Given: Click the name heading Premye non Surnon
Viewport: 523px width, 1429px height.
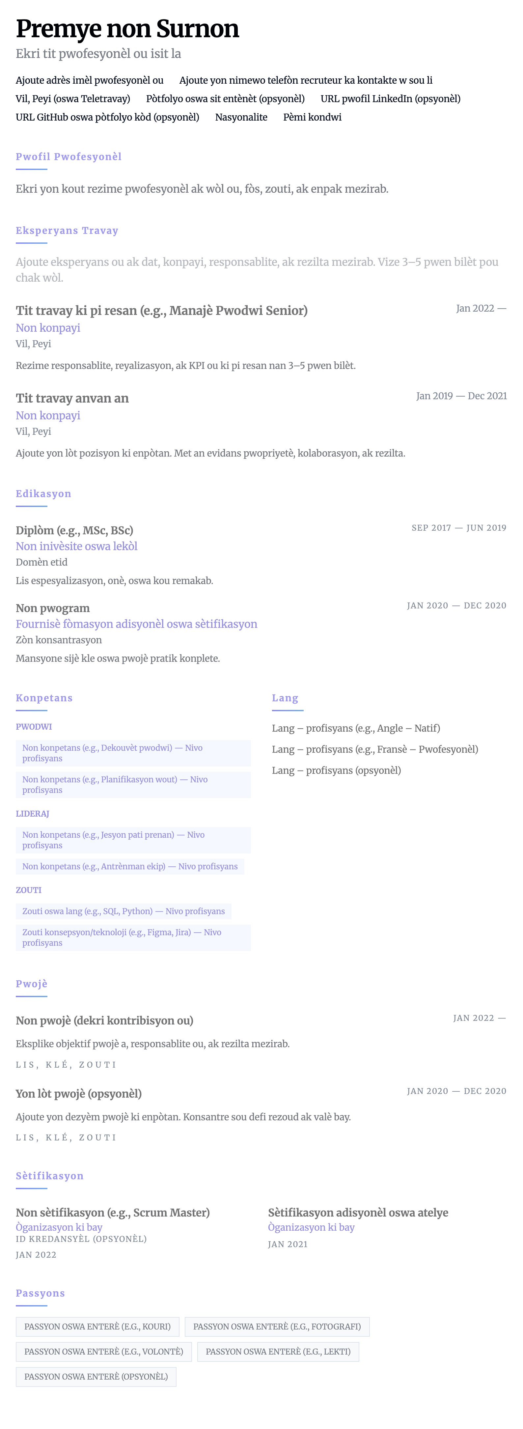Looking at the screenshot, I should coord(127,29).
